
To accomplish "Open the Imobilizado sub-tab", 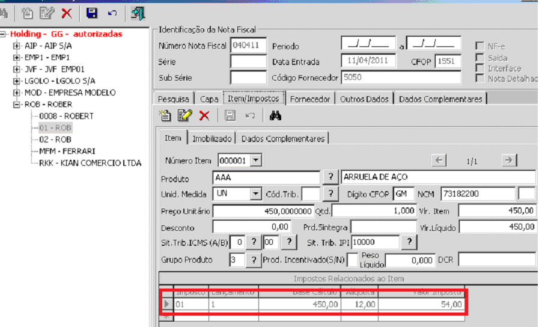I will (212, 138).
